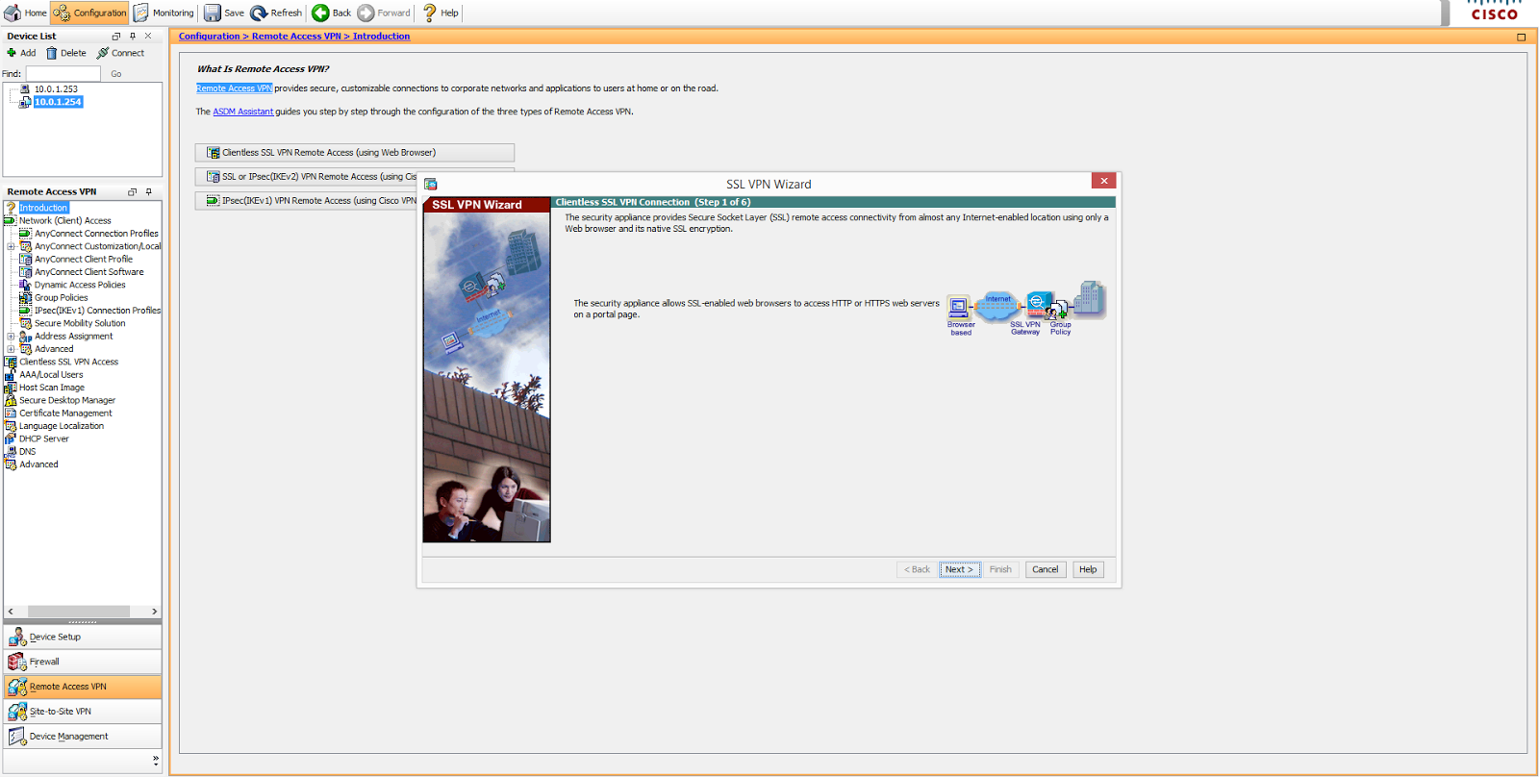The width and height of the screenshot is (1539, 777).
Task: Expand AnyConnect Customization/Localization node
Action: click(11, 246)
